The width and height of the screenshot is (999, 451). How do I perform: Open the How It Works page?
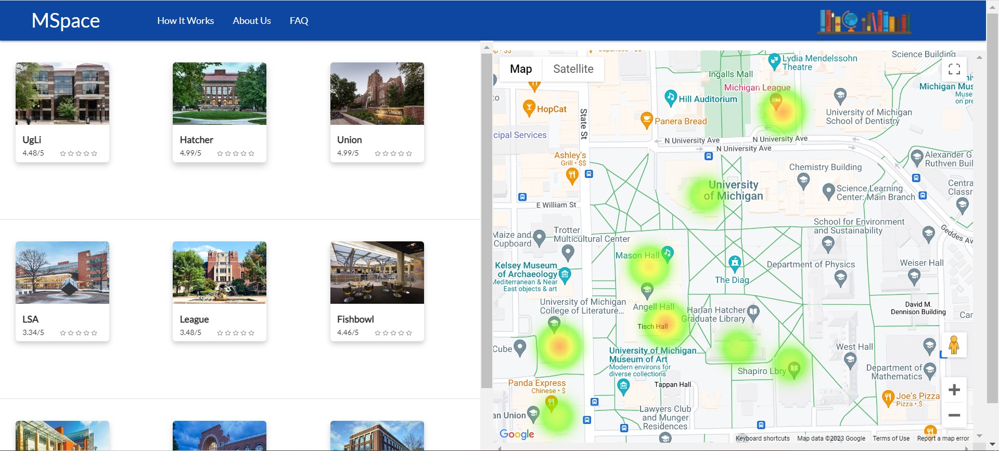click(x=185, y=21)
